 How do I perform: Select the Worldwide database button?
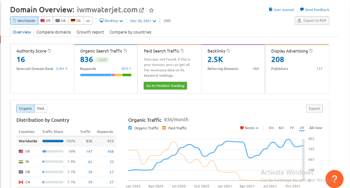24,21
